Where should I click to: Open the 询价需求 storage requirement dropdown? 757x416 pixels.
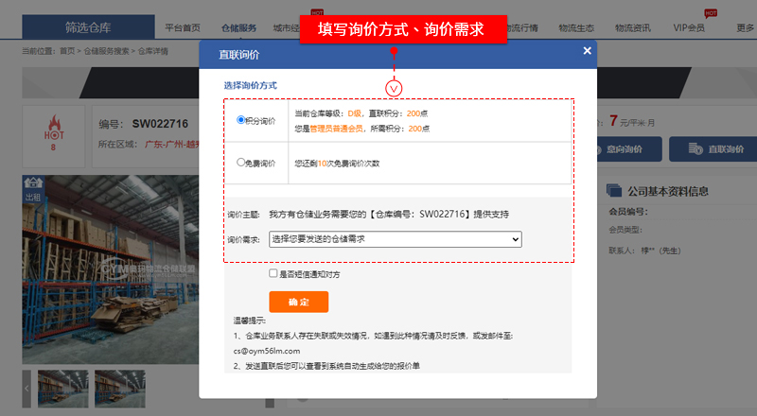pos(395,240)
